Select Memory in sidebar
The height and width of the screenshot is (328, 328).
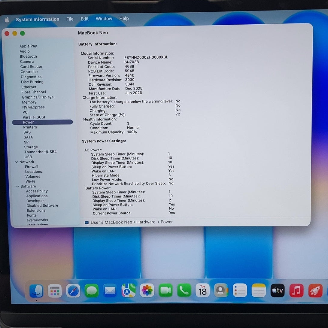pyautogui.click(x=29, y=102)
